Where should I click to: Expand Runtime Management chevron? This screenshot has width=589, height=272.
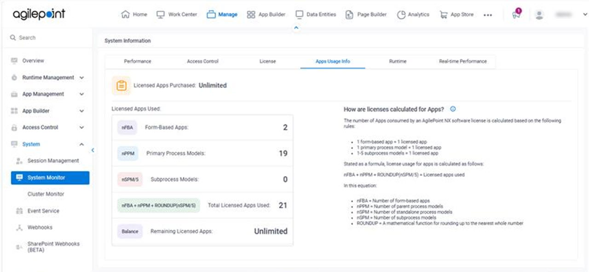point(82,78)
